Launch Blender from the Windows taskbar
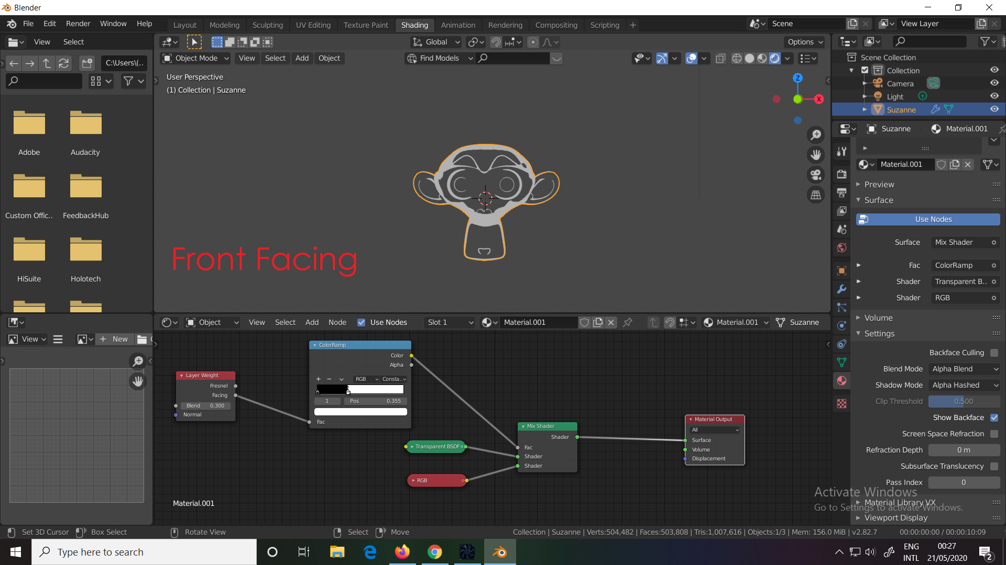This screenshot has height=565, width=1006. [x=500, y=552]
